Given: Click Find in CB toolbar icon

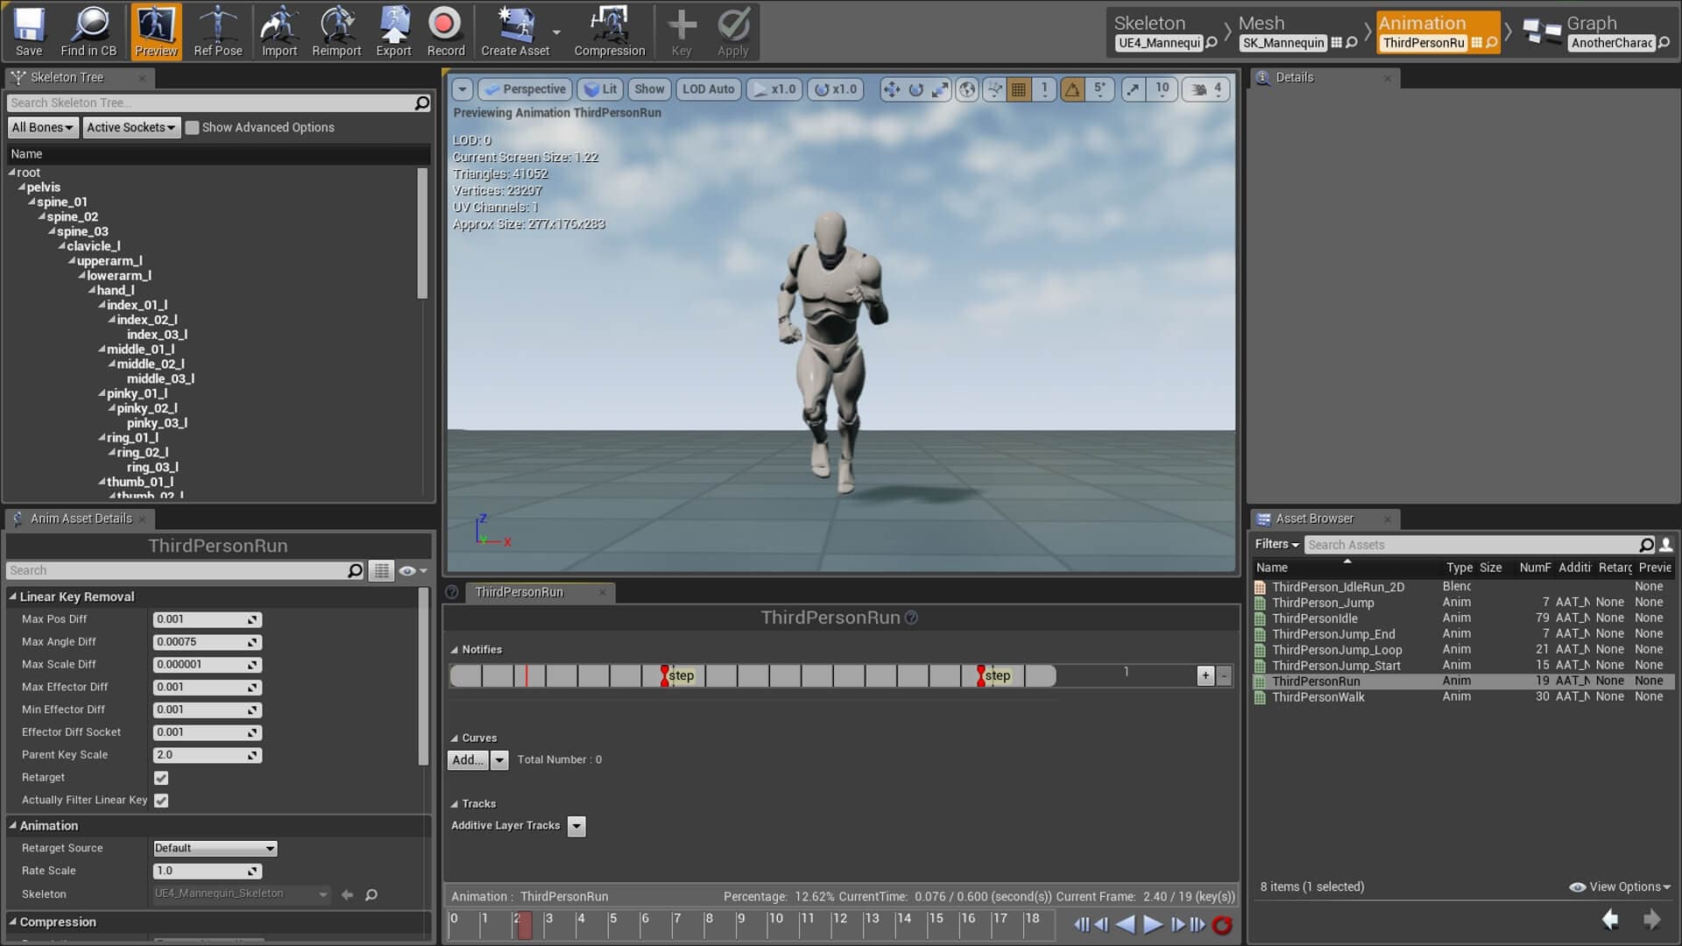Looking at the screenshot, I should coord(88,32).
